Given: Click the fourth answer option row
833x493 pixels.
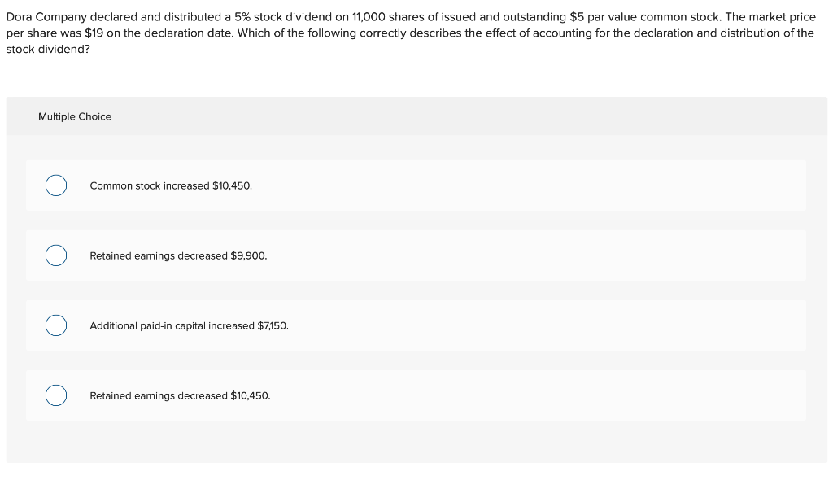Looking at the screenshot, I should click(416, 395).
